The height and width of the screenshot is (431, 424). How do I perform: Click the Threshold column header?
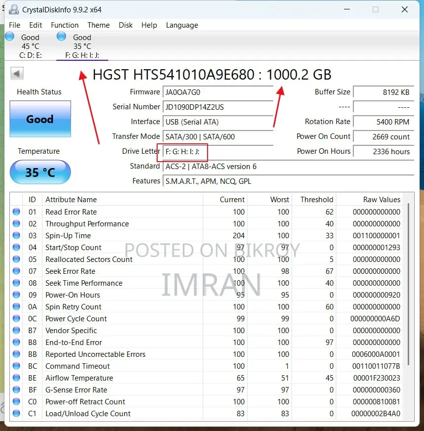(x=314, y=199)
